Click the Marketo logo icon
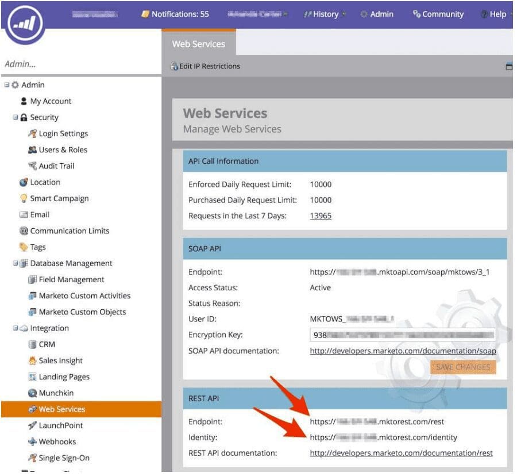The height and width of the screenshot is (476, 517). (25, 23)
